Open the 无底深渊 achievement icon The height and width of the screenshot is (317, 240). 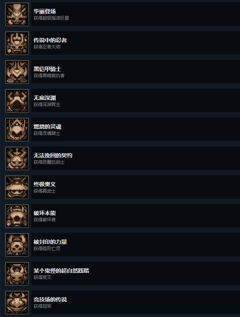click(x=17, y=101)
